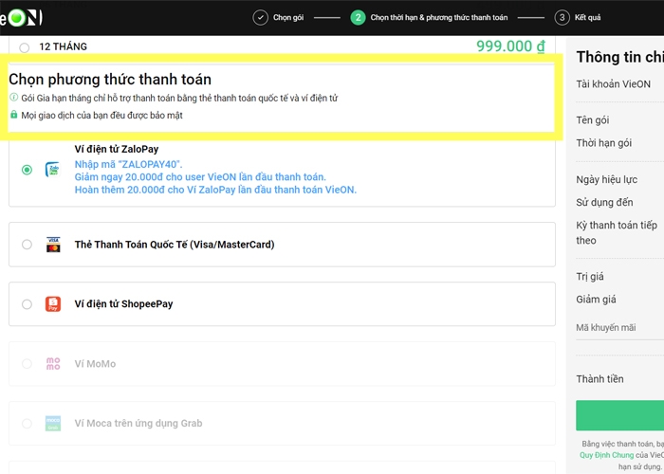
Task: Click the ShopeePay logo icon
Action: click(53, 304)
